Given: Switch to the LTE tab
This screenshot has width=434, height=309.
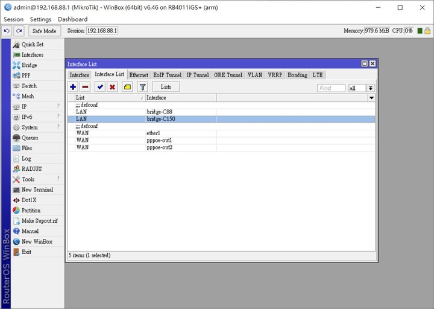Looking at the screenshot, I should (318, 75).
